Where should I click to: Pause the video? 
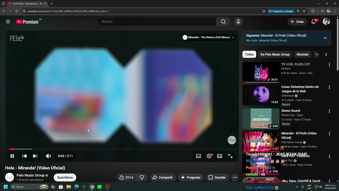click(12, 156)
